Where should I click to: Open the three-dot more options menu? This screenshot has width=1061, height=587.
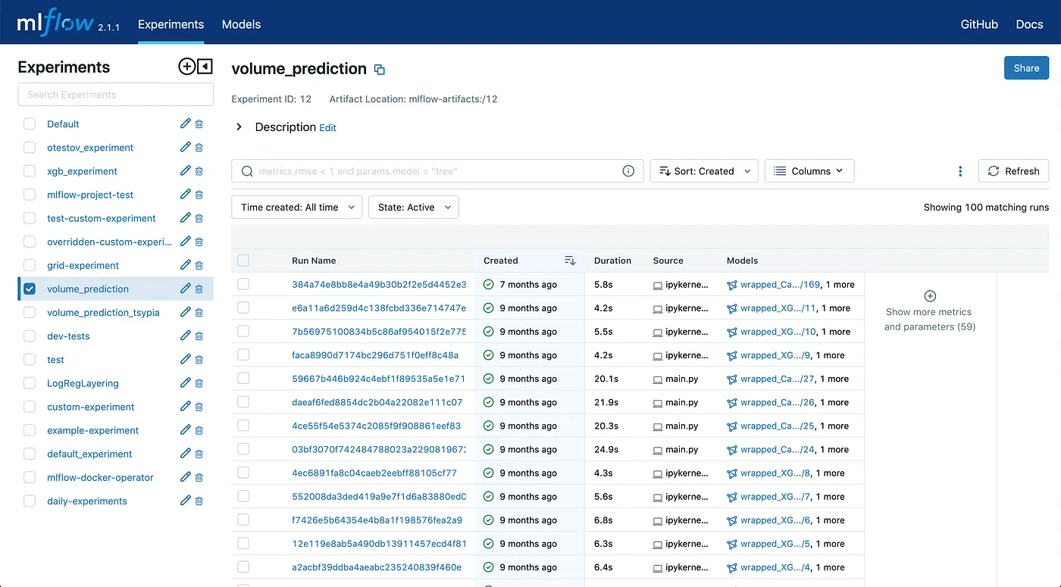click(x=960, y=171)
